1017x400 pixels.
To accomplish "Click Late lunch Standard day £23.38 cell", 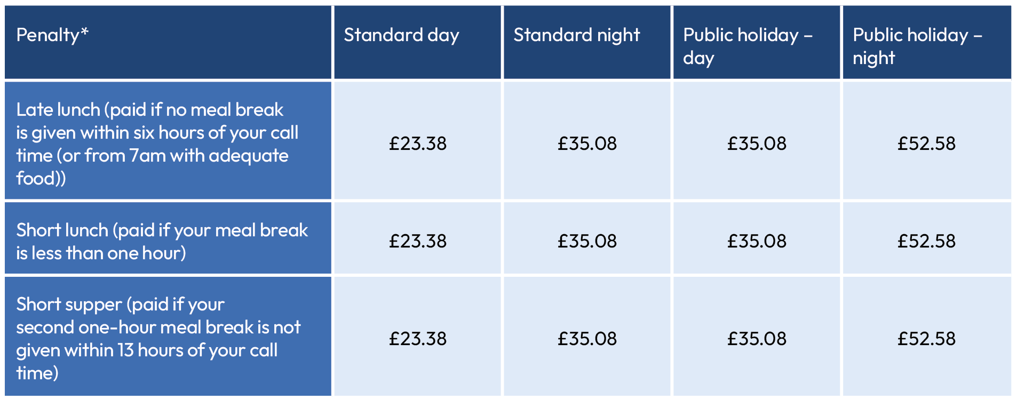I will 417,143.
